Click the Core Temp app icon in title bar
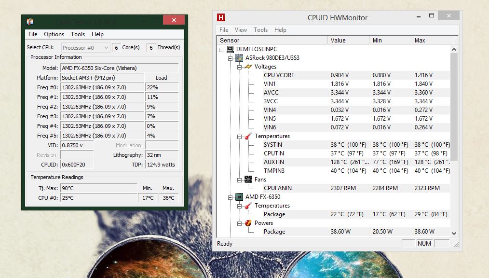Screen dimensions: 489x278 pyautogui.click(x=30, y=21)
